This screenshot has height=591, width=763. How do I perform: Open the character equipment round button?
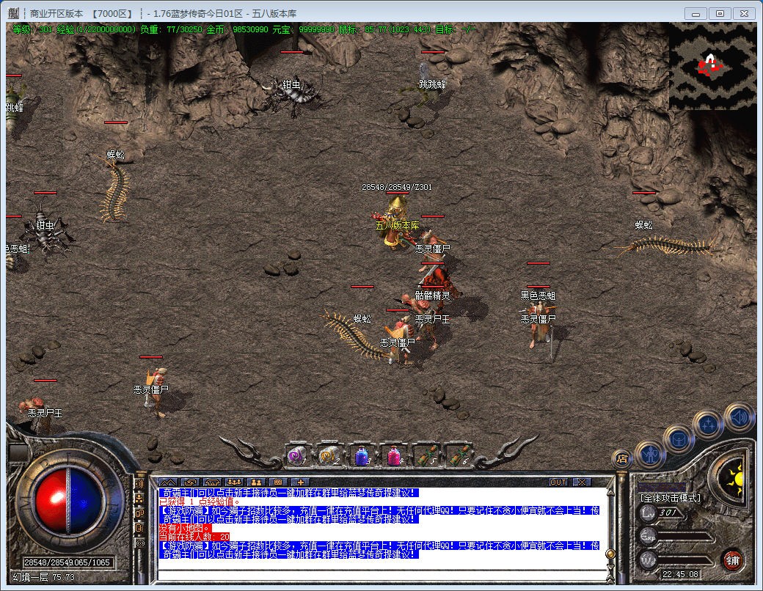click(x=649, y=455)
